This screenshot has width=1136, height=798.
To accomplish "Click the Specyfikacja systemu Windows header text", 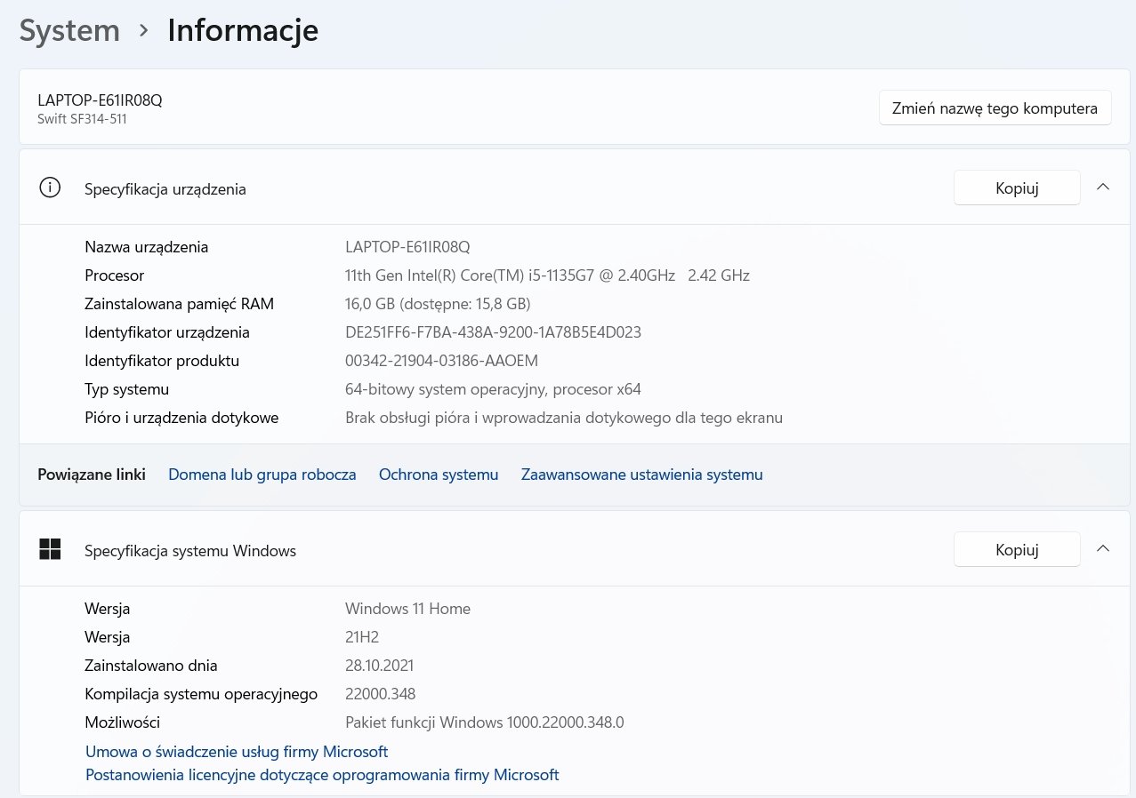I will pos(190,551).
